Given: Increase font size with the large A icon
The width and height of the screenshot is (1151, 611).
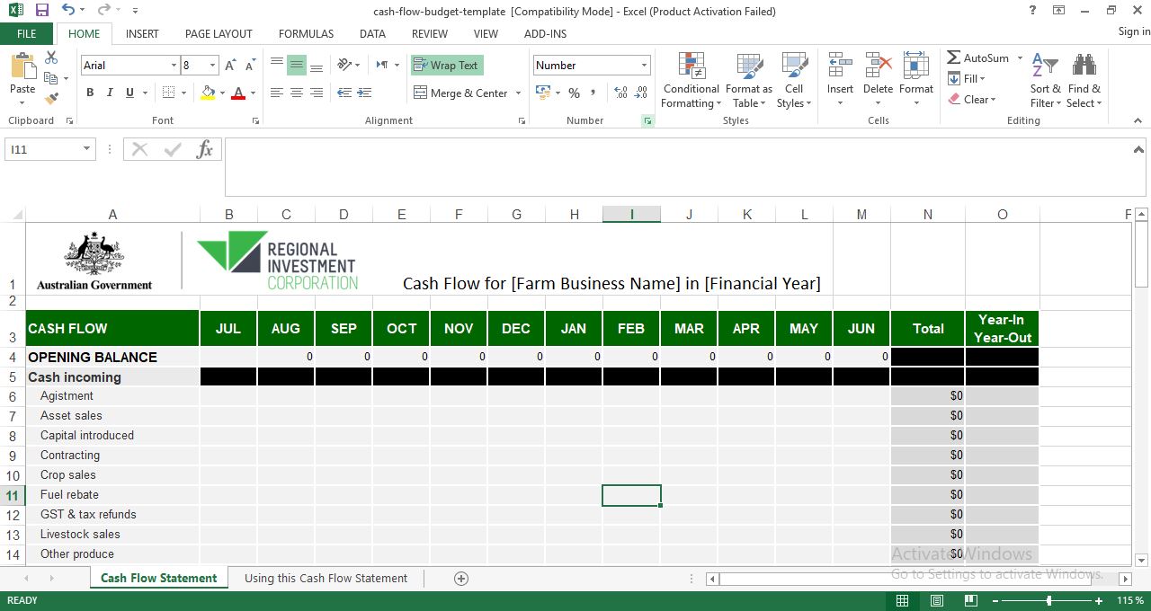Looking at the screenshot, I should (230, 66).
